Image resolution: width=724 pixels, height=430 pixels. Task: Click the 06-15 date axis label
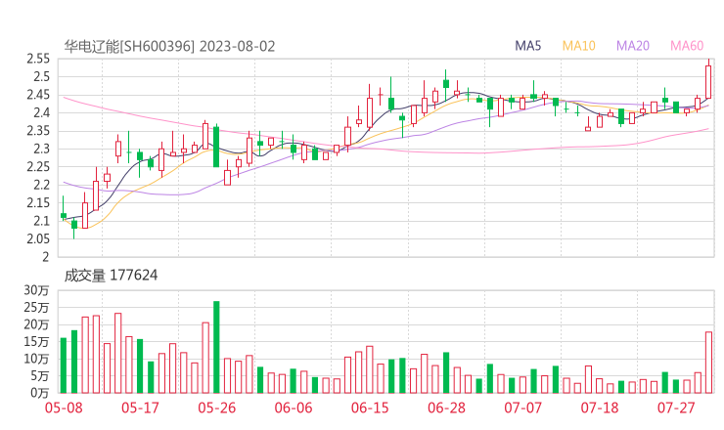click(370, 408)
